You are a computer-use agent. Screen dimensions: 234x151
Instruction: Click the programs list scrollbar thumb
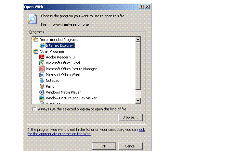pos(138,66)
